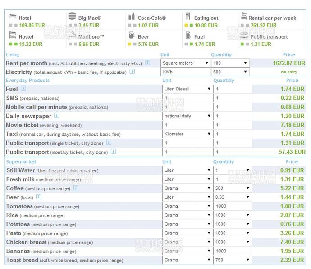The image size is (311, 269).
Task: Click the Hostel label in summary
Action: coord(26,37)
